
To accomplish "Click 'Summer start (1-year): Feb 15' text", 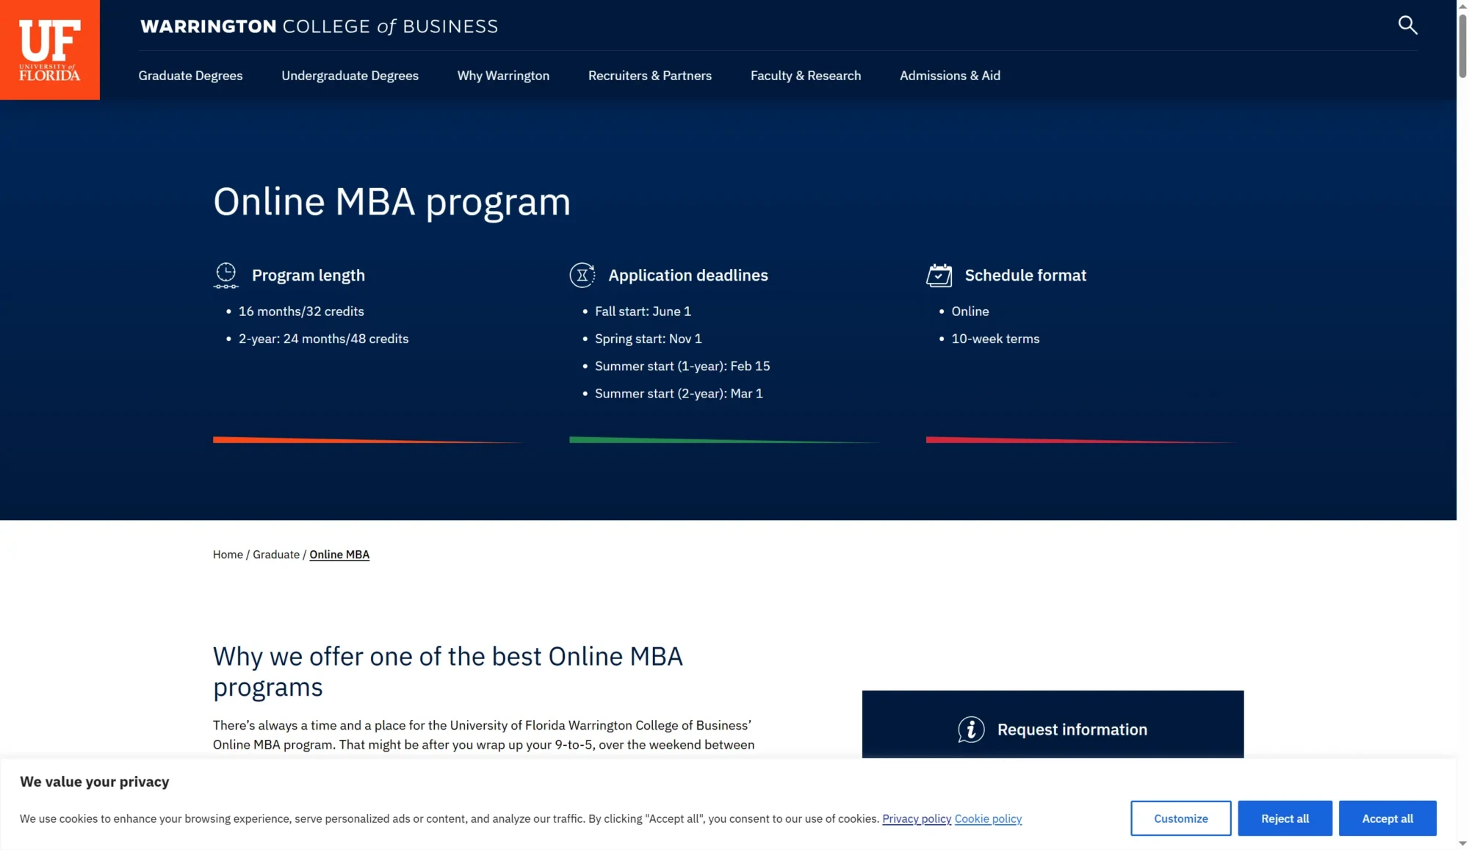I will click(682, 366).
